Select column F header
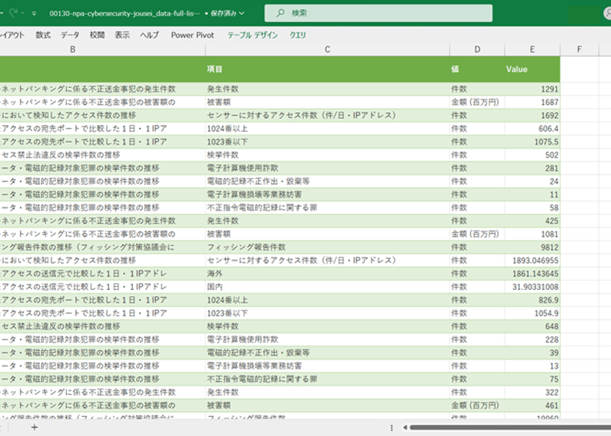The width and height of the screenshot is (611, 436). click(579, 50)
